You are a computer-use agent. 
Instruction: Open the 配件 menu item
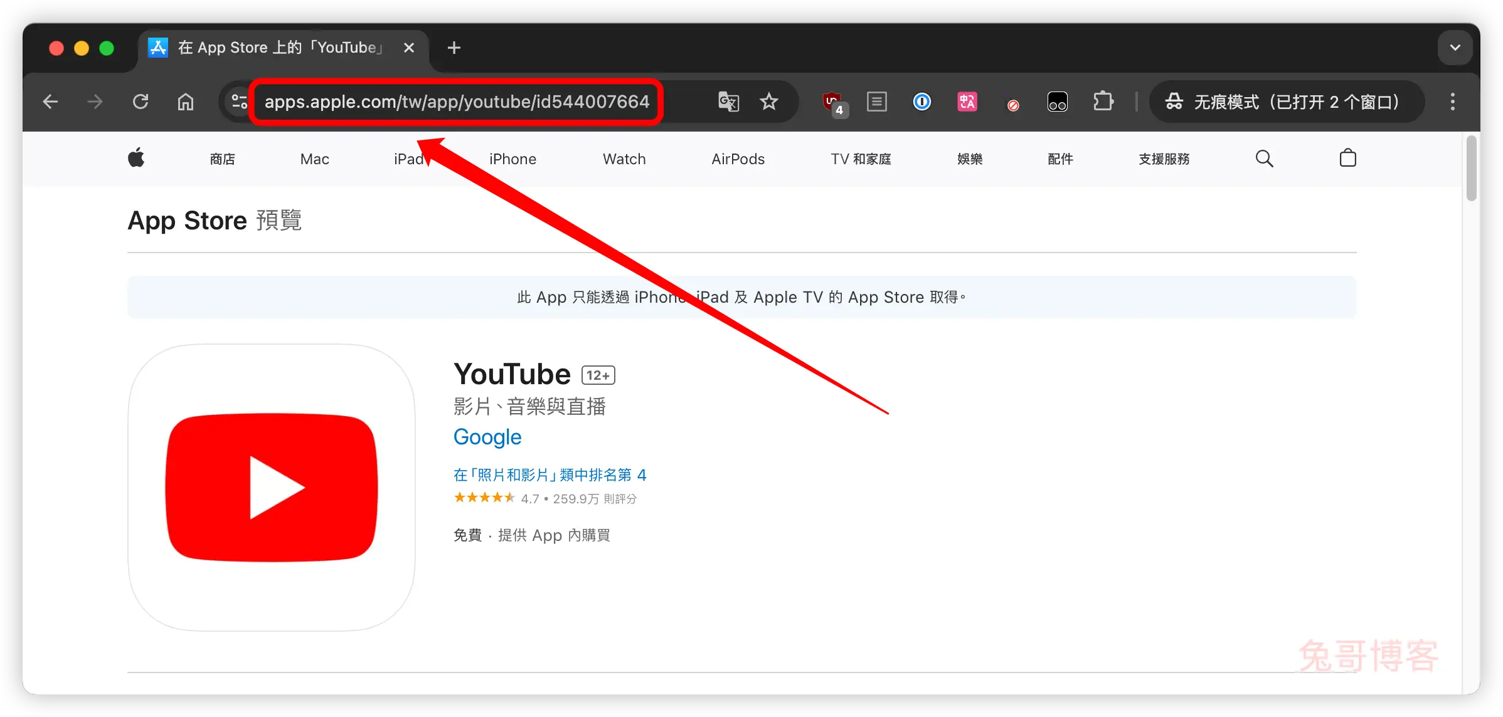coord(1060,159)
